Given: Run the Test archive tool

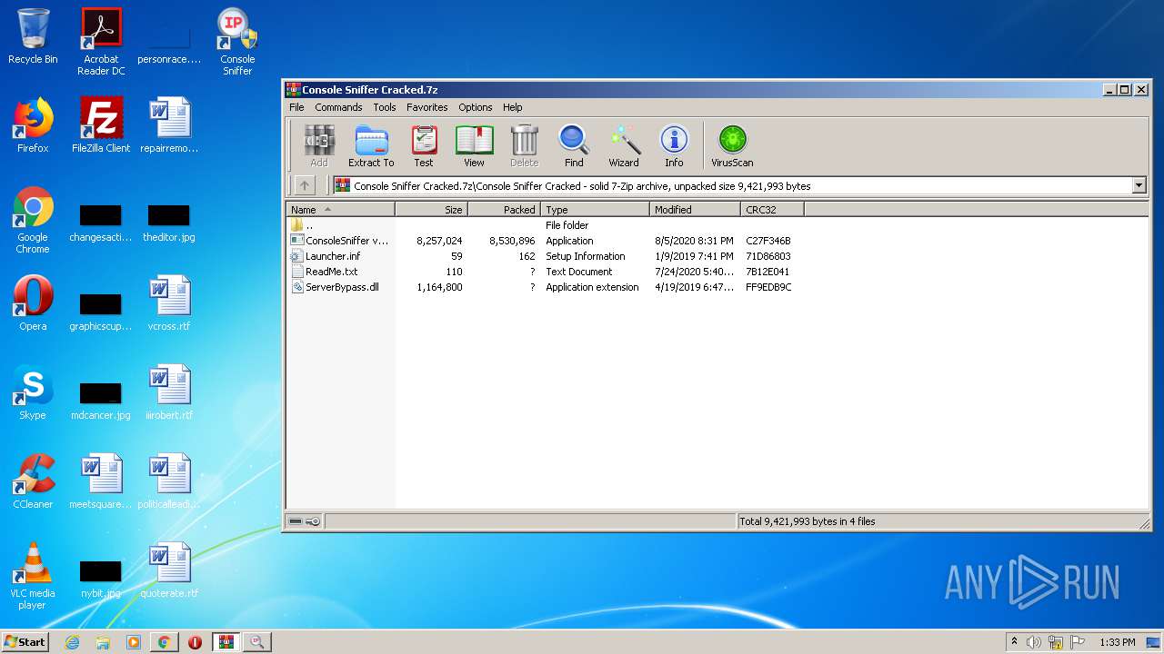Looking at the screenshot, I should coord(424,146).
